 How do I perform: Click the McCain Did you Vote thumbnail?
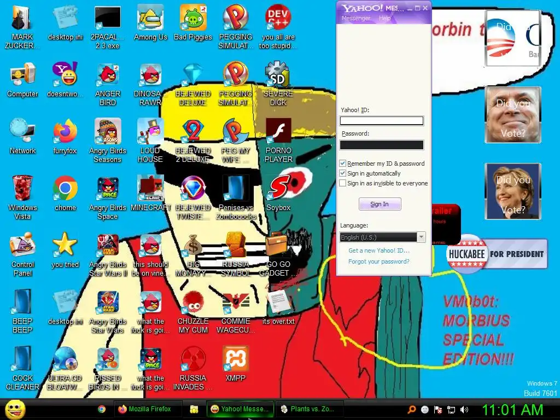point(512,115)
